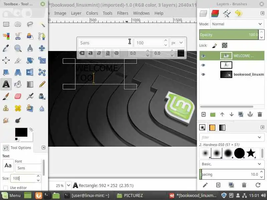Open Linux Mint Menu in taskbar

tap(11, 195)
